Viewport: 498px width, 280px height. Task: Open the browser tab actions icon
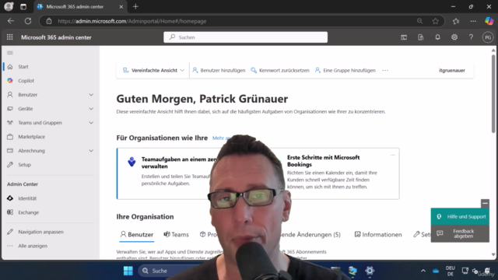[x=23, y=7]
